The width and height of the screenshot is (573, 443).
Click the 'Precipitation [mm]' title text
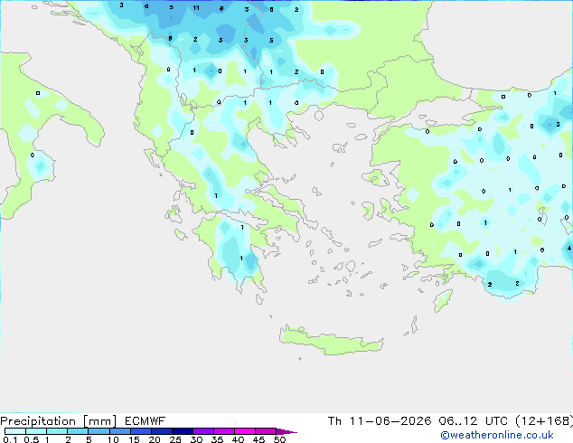59,421
